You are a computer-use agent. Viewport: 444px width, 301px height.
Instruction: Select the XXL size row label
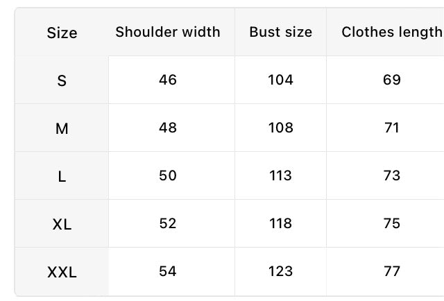coord(62,272)
